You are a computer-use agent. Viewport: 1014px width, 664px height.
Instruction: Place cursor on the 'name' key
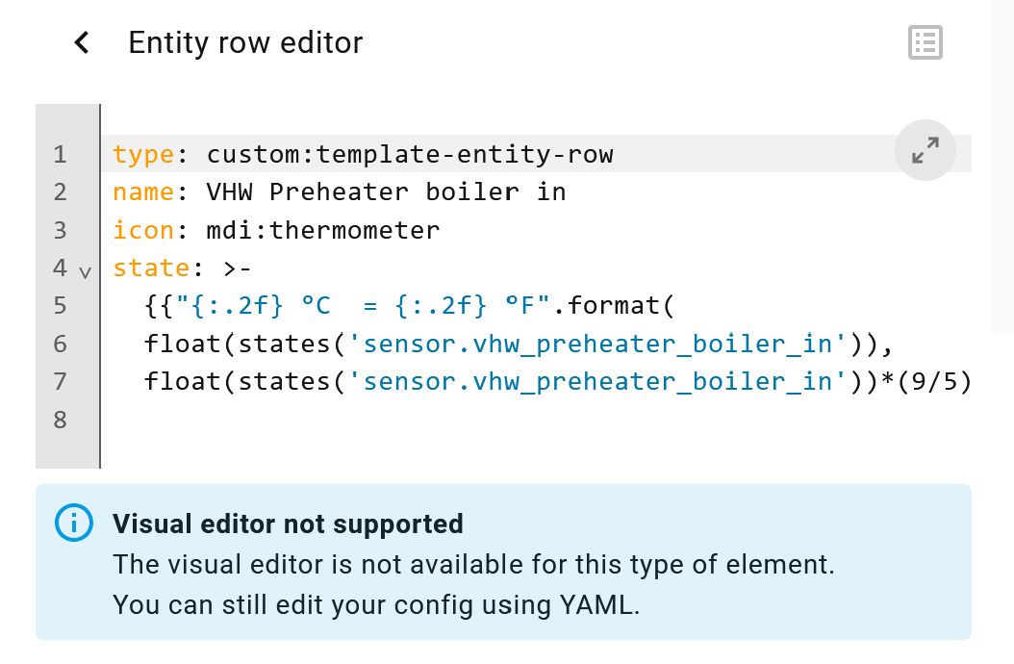click(143, 192)
